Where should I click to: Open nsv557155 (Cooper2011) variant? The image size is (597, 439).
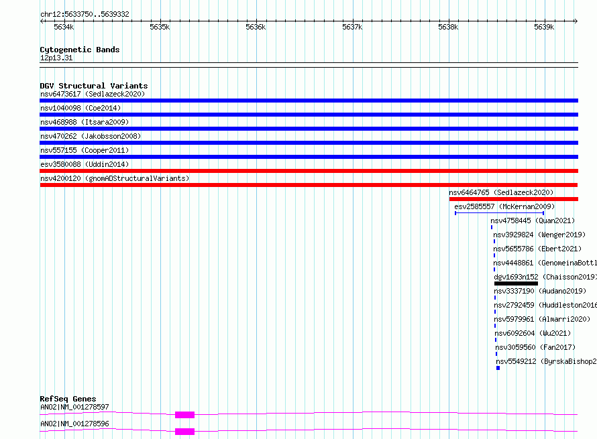click(85, 150)
